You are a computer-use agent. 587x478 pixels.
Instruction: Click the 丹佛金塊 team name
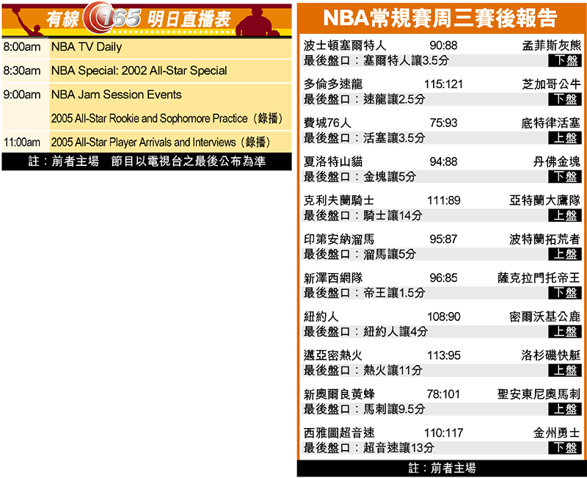point(557,162)
